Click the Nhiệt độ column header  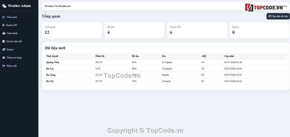coord(100,56)
